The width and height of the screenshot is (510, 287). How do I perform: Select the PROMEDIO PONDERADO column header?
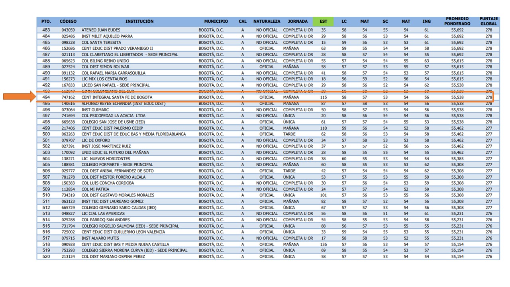pos(457,21)
